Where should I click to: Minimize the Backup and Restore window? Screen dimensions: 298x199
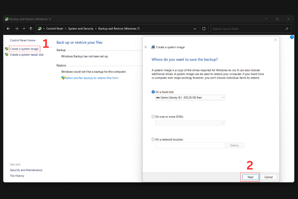pos(266,19)
